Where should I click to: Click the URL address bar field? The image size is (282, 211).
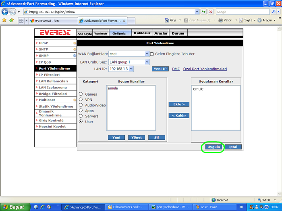(112, 12)
